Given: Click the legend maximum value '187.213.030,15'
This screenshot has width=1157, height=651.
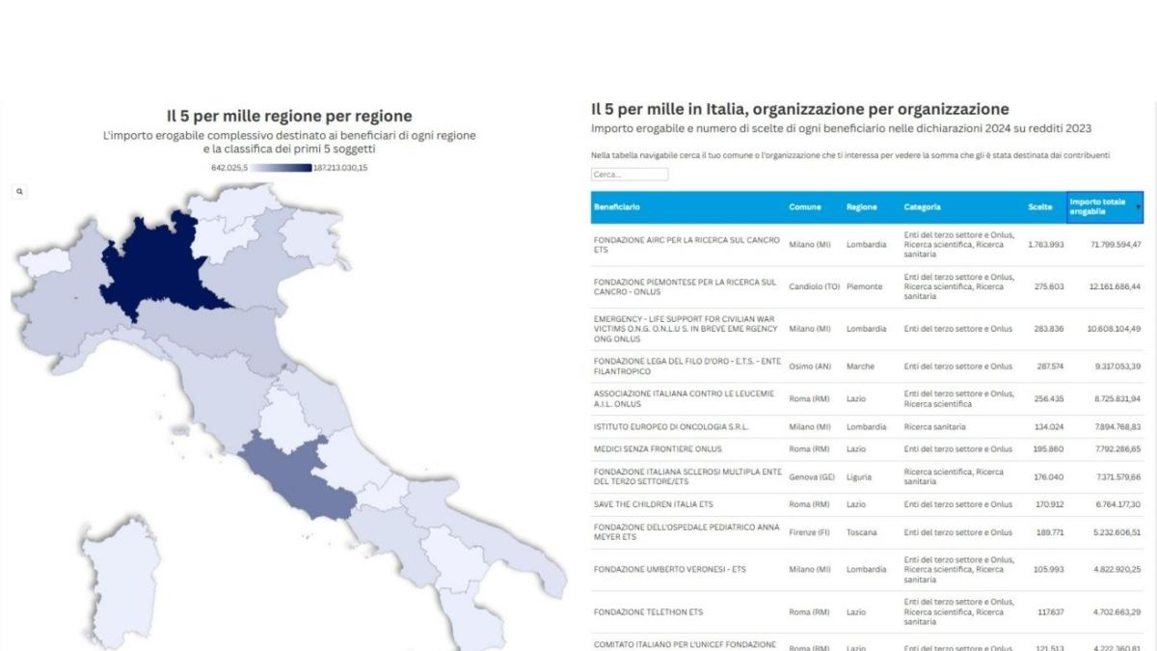Looking at the screenshot, I should pos(340,168).
